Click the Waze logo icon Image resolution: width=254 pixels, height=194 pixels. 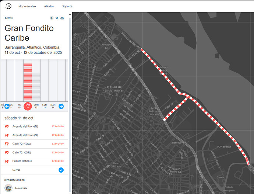(8, 6)
